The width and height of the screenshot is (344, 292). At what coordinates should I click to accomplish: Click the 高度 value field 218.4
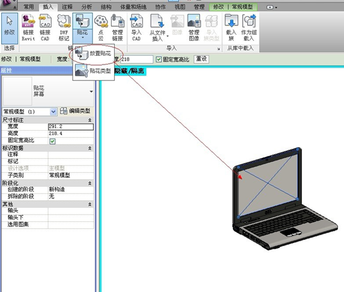[x=71, y=133]
